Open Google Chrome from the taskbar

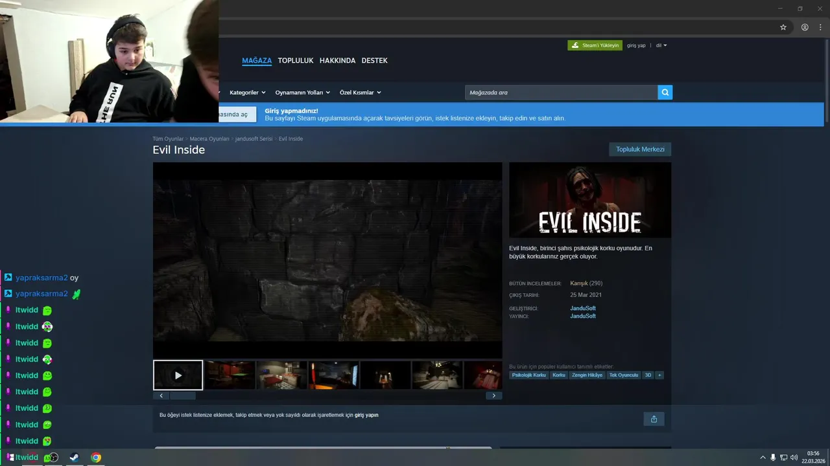click(x=96, y=458)
